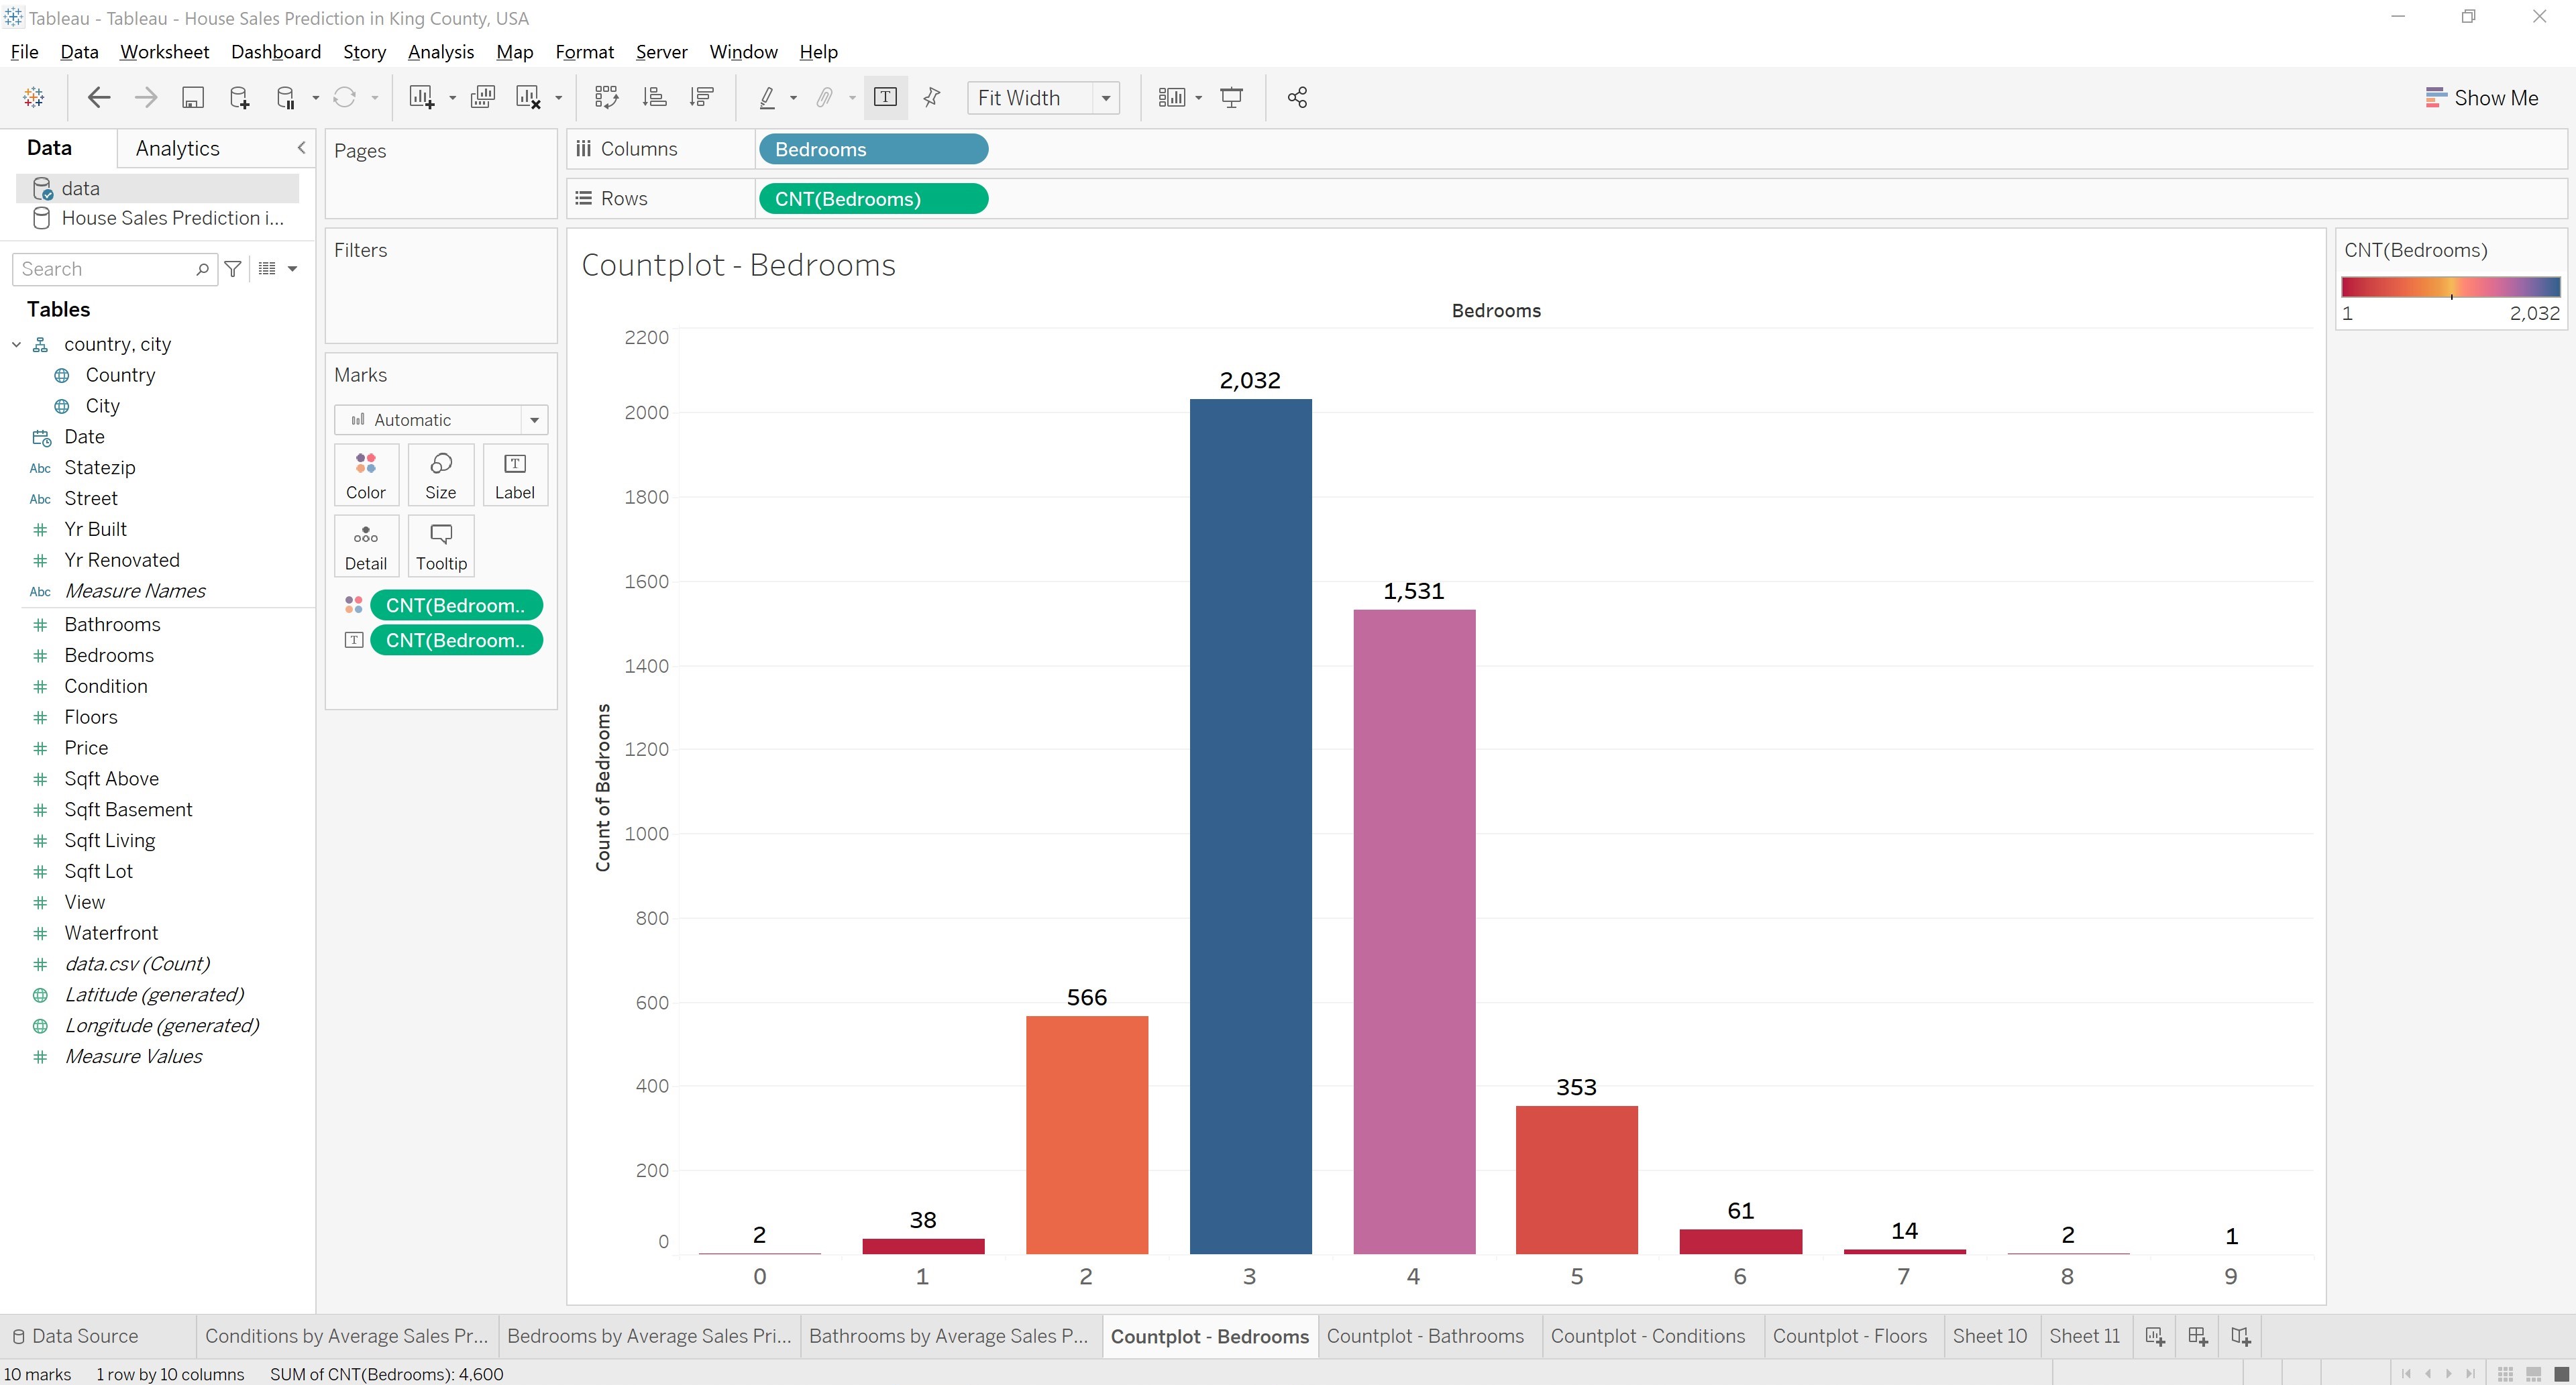Screen dimensions: 2576x1385
Task: Click the Tableau start page icon
Action: point(33,97)
